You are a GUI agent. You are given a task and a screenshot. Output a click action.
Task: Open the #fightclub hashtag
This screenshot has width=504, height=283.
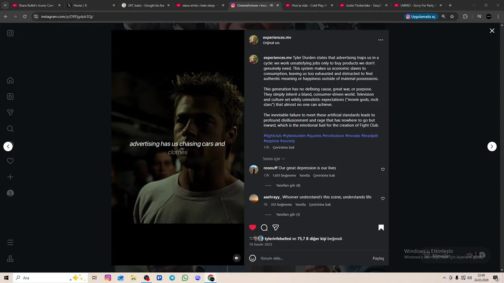click(272, 136)
